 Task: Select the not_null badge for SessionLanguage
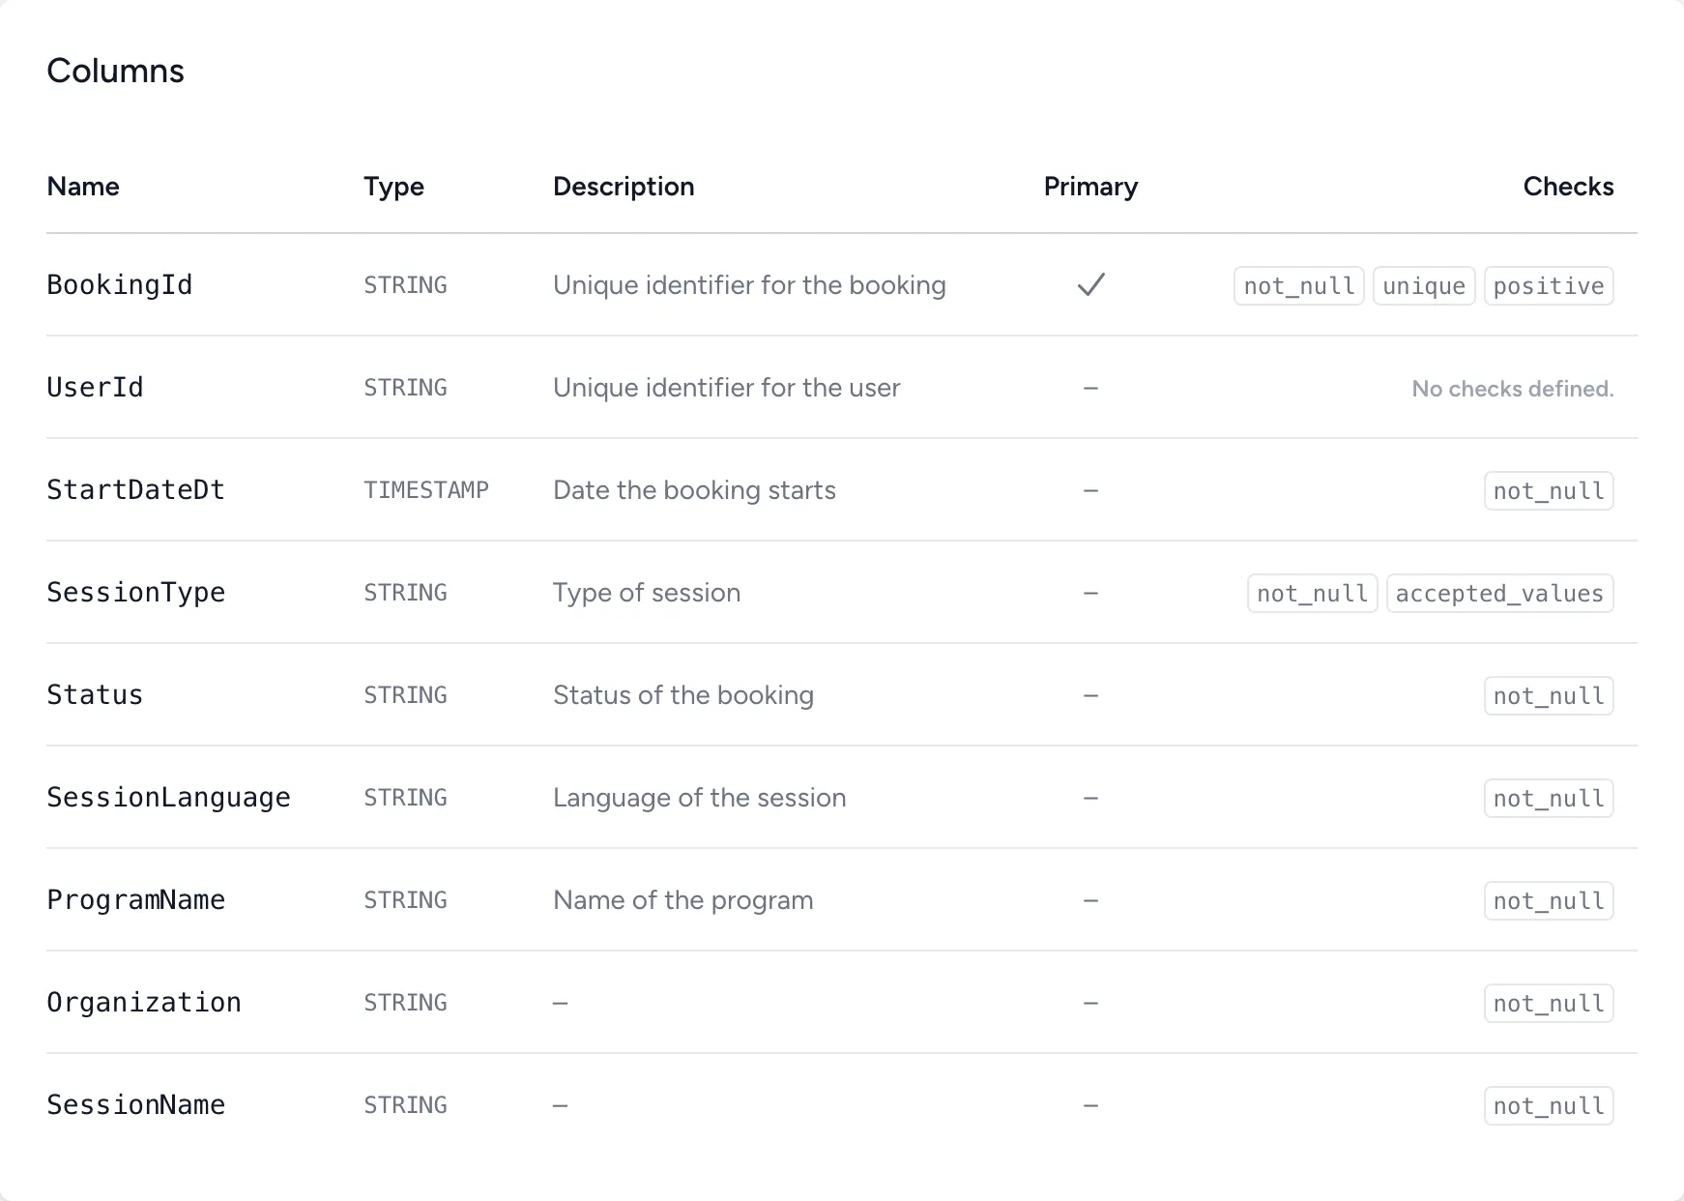pyautogui.click(x=1548, y=799)
